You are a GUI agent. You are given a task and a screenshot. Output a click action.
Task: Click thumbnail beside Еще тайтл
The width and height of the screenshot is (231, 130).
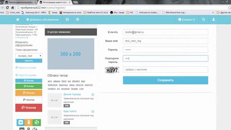click(x=55, y=117)
